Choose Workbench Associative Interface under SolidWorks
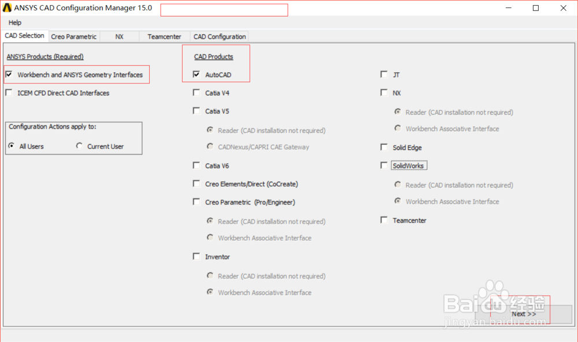Image resolution: width=578 pixels, height=342 pixels. pyautogui.click(x=398, y=201)
